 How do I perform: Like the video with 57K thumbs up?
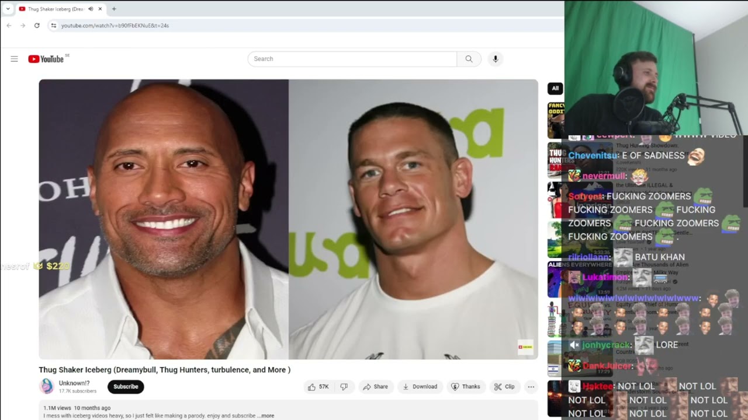click(318, 387)
